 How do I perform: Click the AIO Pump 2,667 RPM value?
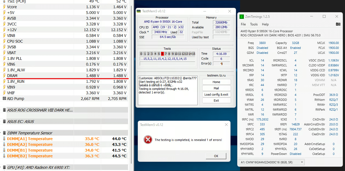click(x=90, y=99)
